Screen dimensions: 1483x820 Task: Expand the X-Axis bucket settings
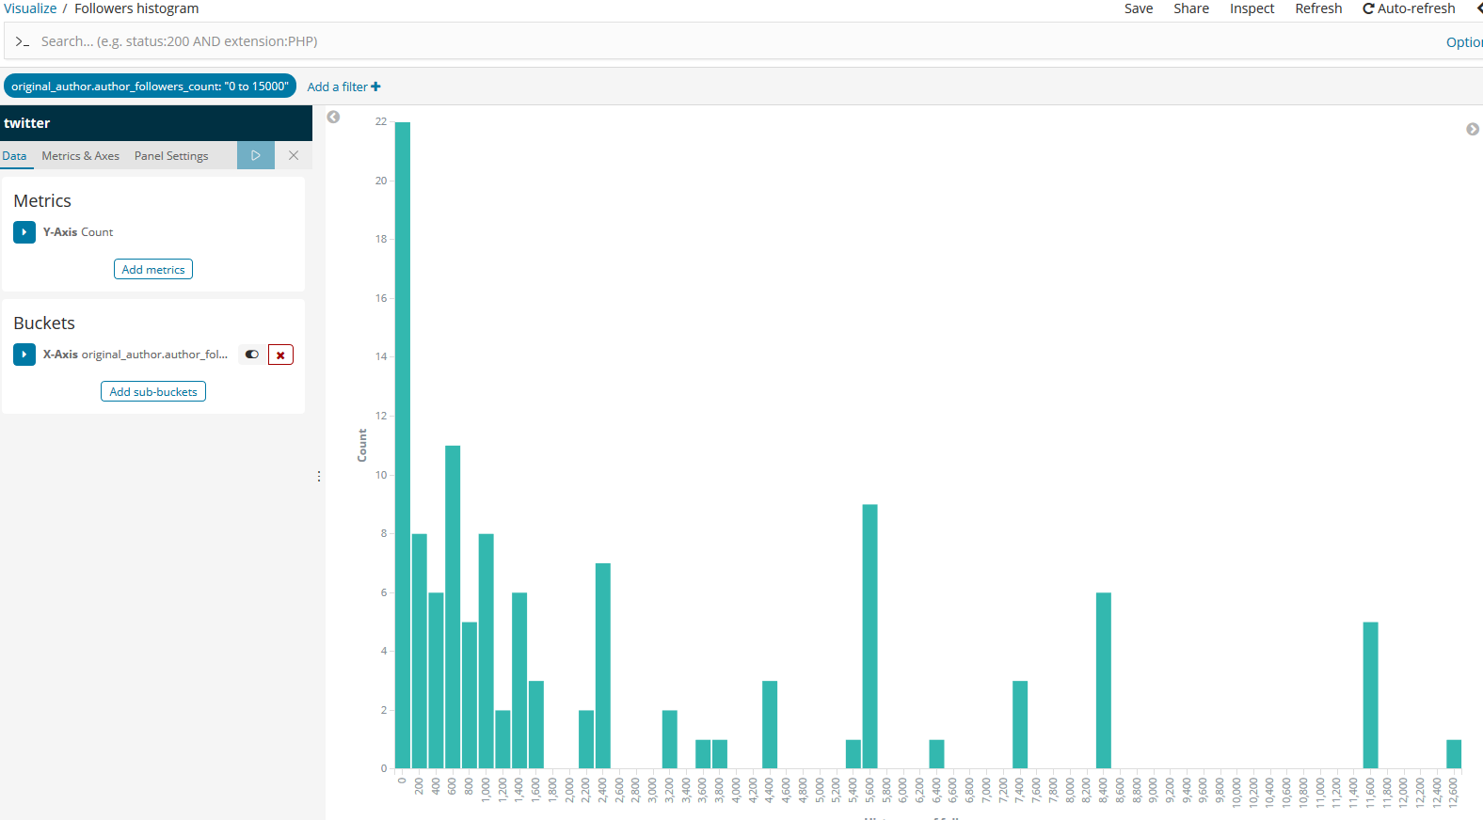tap(24, 355)
